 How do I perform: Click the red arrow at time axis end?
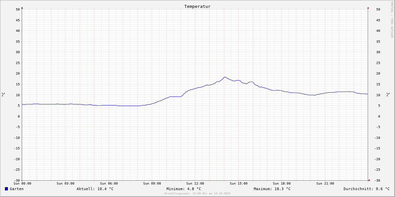(x=369, y=180)
